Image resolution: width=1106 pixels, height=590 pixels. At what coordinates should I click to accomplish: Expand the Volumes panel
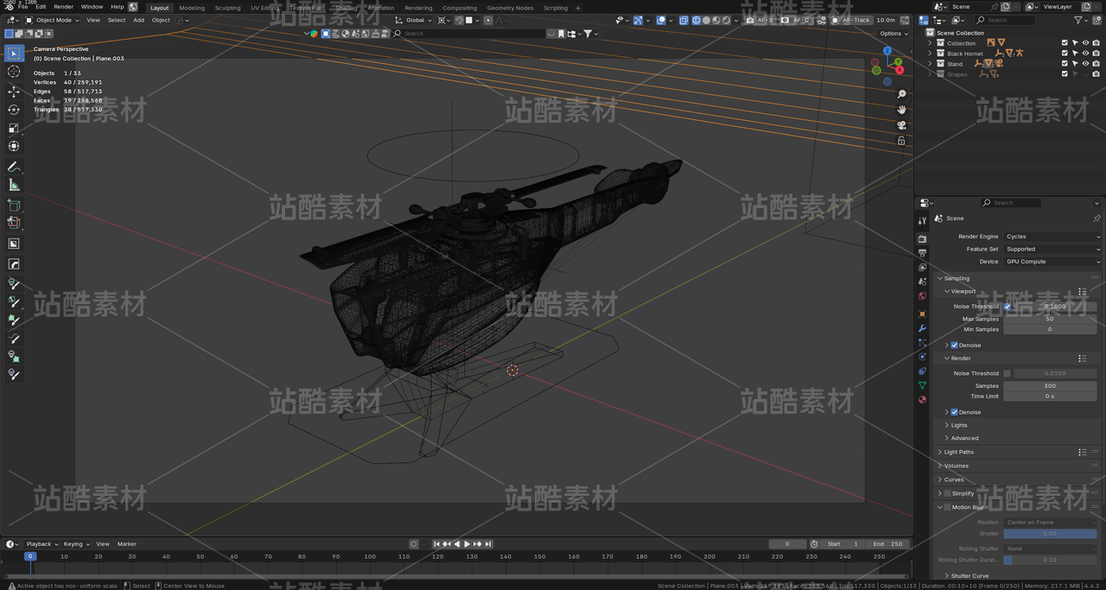pos(940,466)
